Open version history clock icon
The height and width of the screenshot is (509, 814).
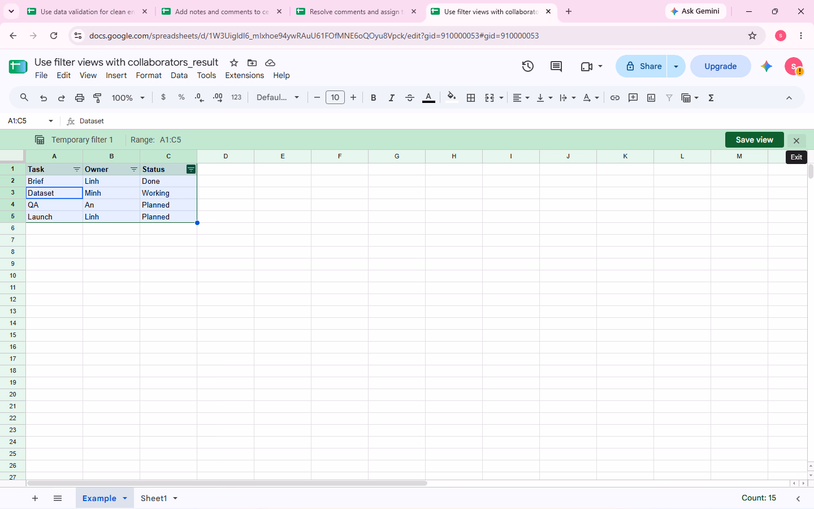(528, 66)
